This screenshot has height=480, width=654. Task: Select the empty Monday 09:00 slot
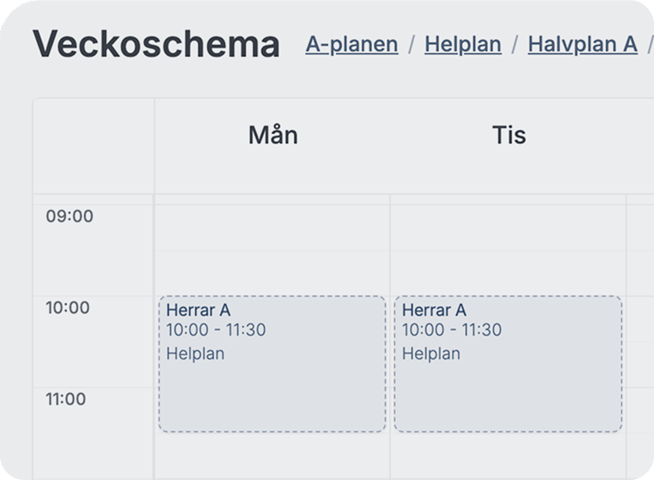pyautogui.click(x=272, y=227)
